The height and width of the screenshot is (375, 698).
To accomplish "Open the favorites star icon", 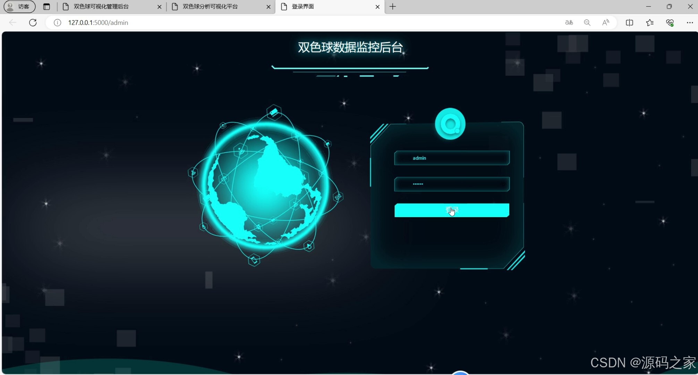I will (650, 23).
